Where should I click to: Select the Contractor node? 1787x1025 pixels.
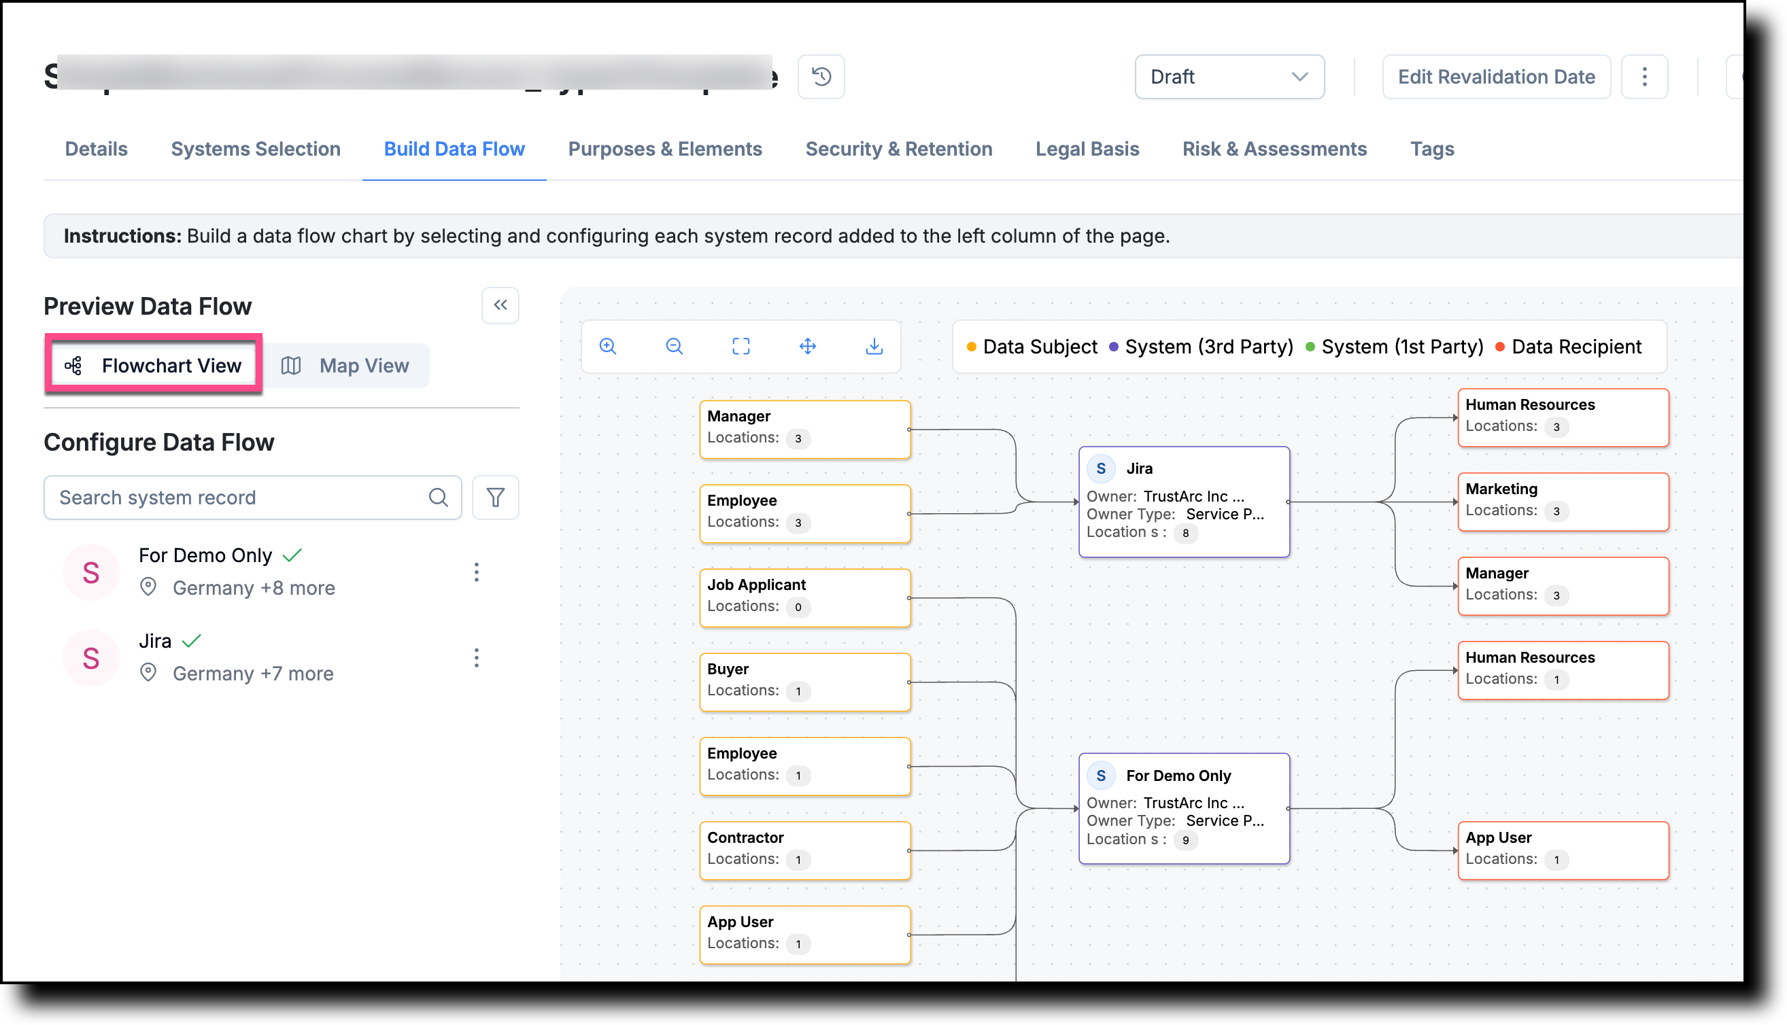tap(805, 850)
